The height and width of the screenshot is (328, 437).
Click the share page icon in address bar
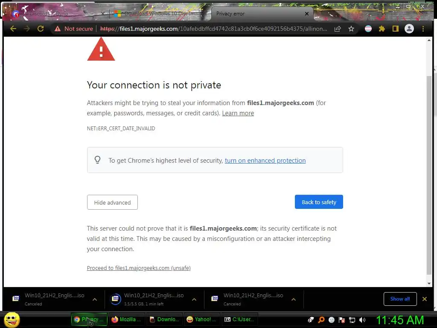tap(338, 29)
